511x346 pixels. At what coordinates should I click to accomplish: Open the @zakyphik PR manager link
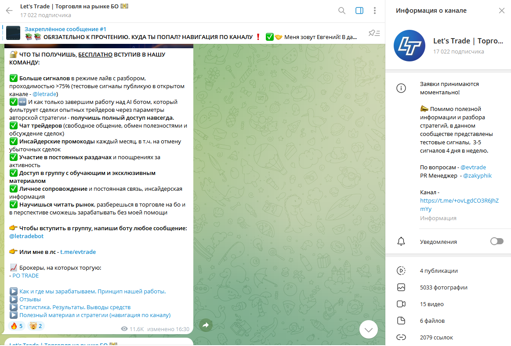coord(477,175)
